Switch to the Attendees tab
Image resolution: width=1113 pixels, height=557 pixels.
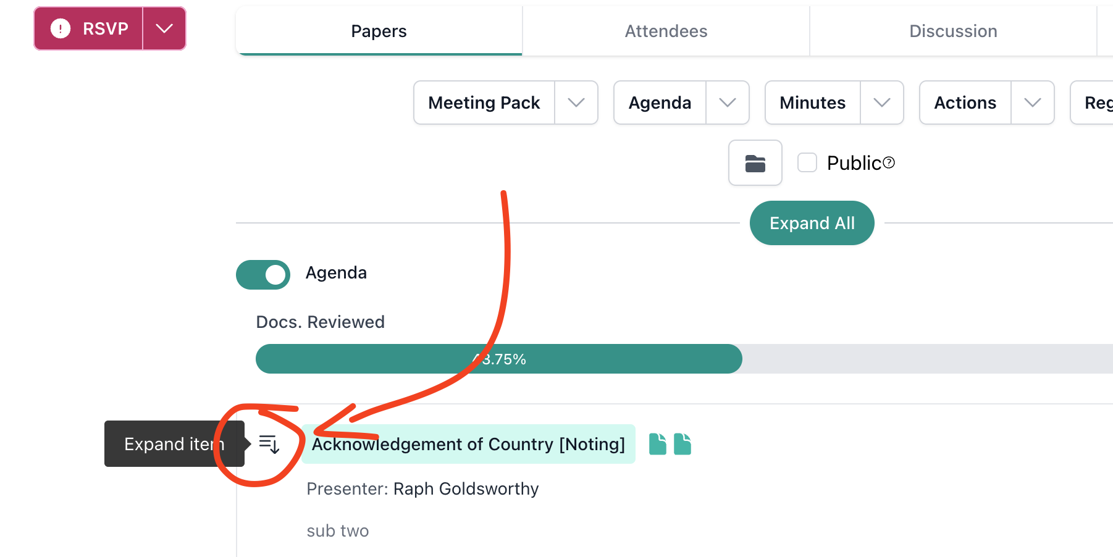(666, 31)
